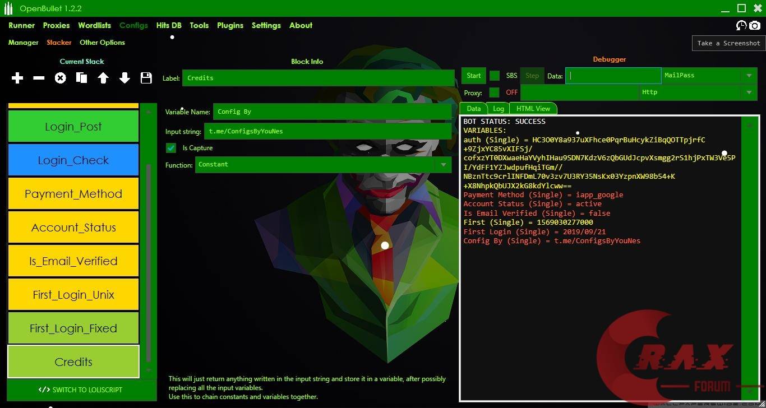Open the Wordlists menu
This screenshot has height=408, width=766.
tap(94, 25)
